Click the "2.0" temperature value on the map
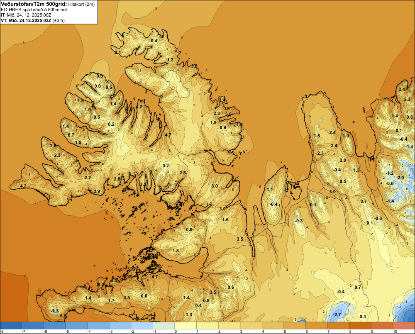The width and height of the screenshot is (415, 334). pyautogui.click(x=343, y=160)
